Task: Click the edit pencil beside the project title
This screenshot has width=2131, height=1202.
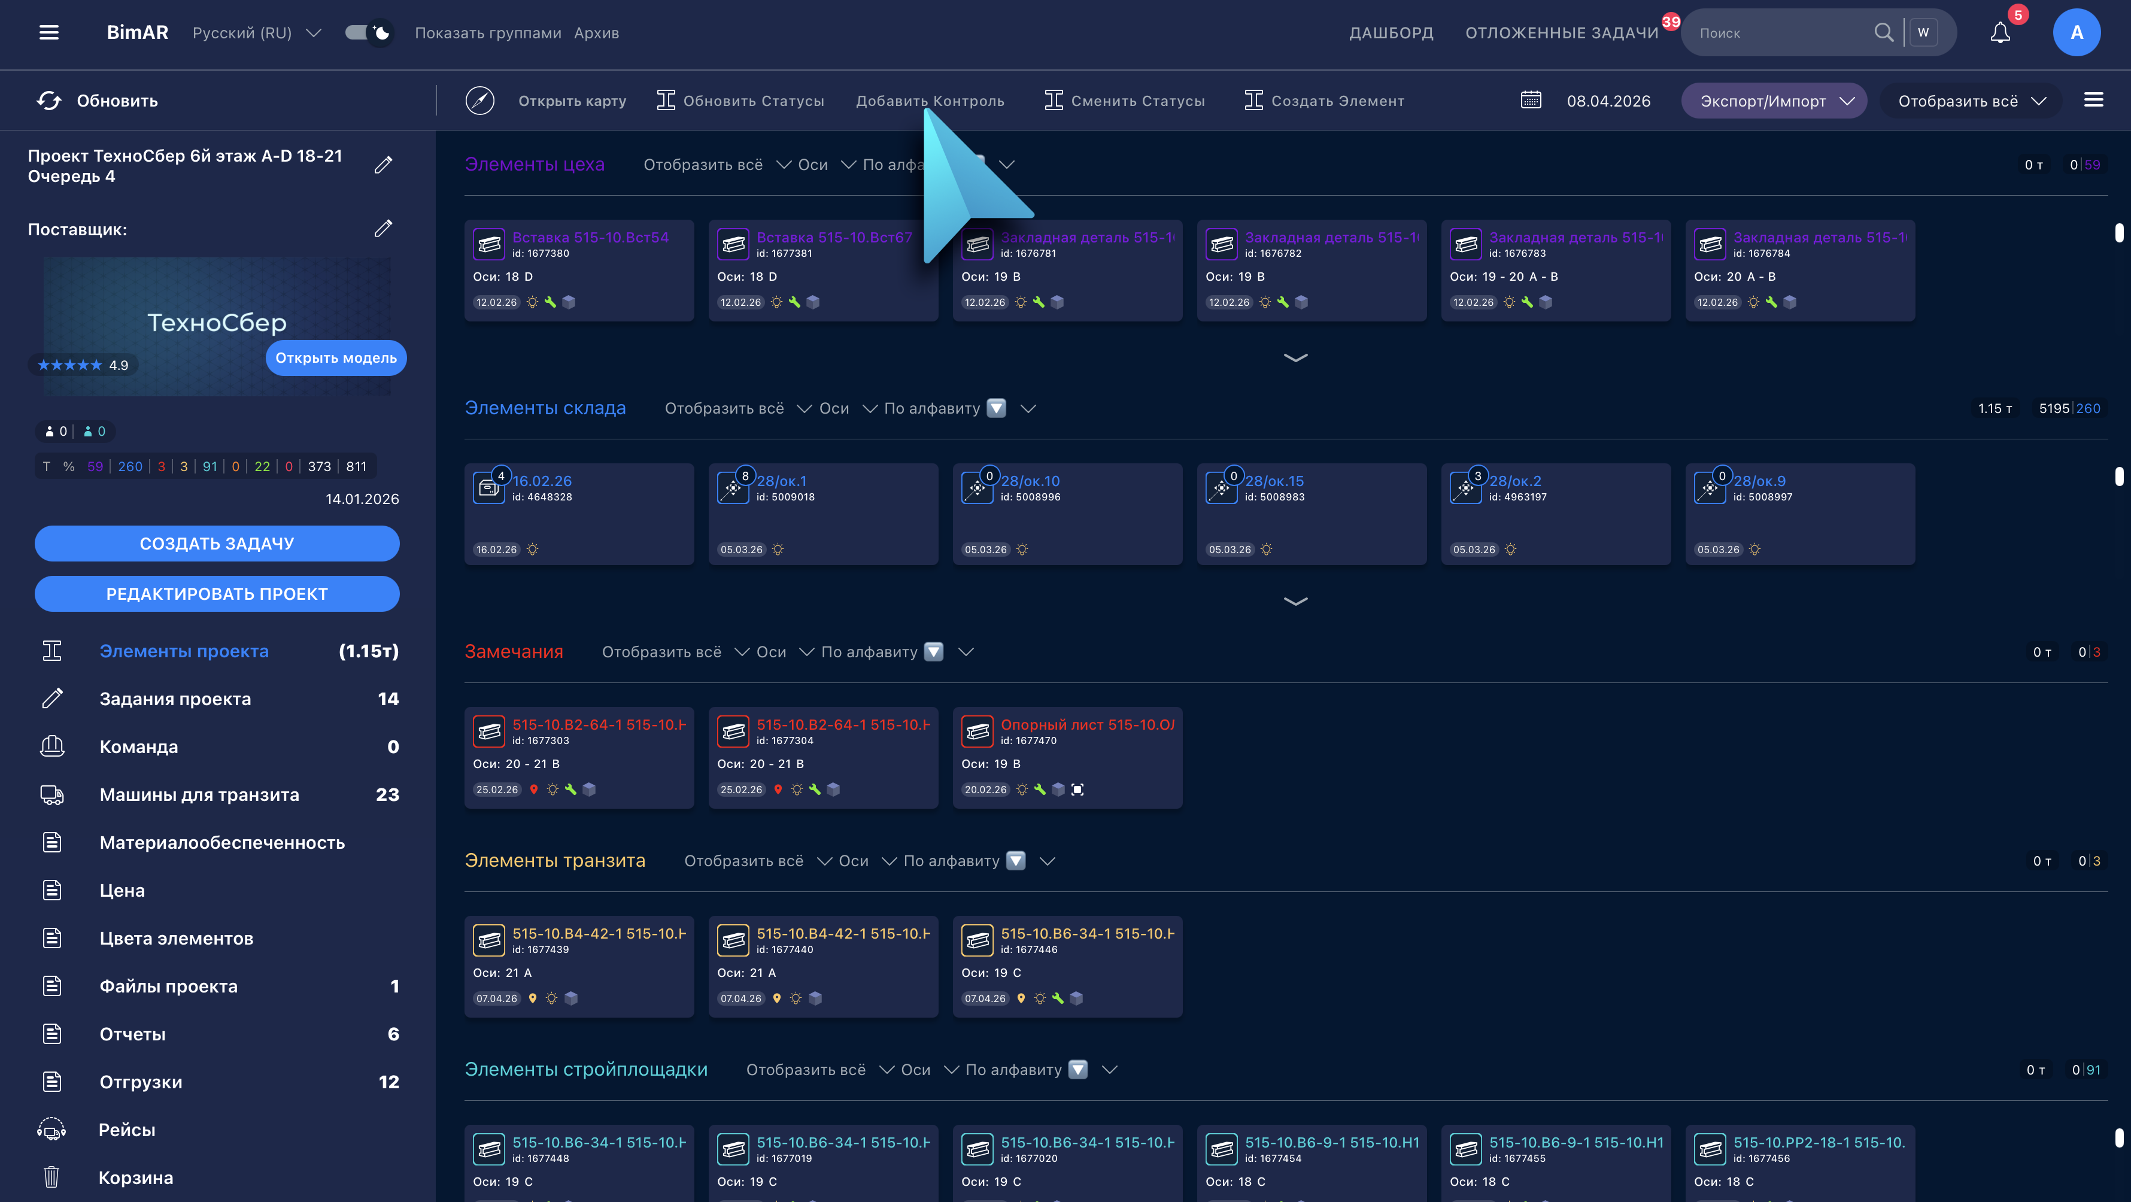Action: 383,165
